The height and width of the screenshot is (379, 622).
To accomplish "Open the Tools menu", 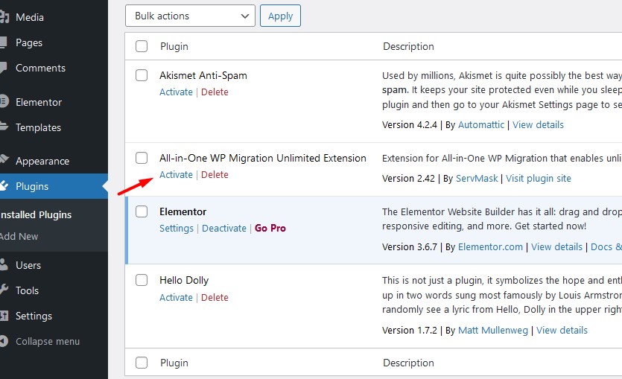I will (x=27, y=290).
